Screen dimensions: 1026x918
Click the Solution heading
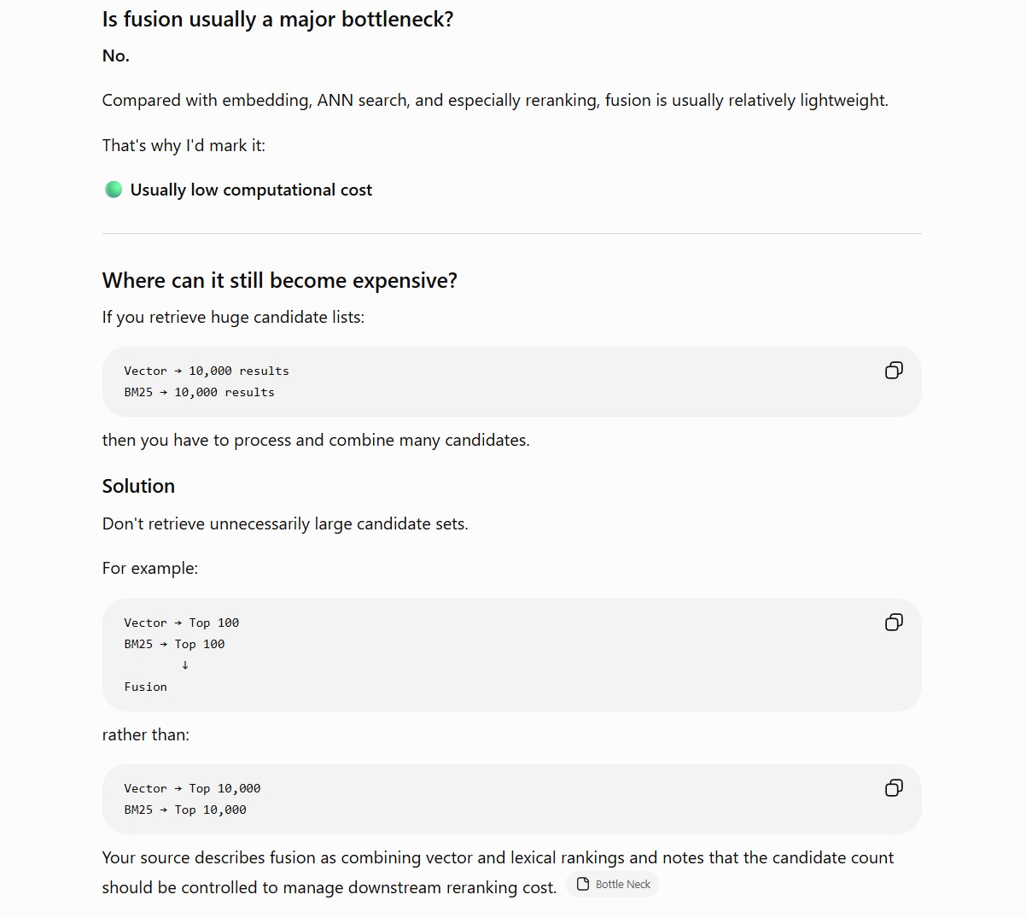pyautogui.click(x=138, y=486)
